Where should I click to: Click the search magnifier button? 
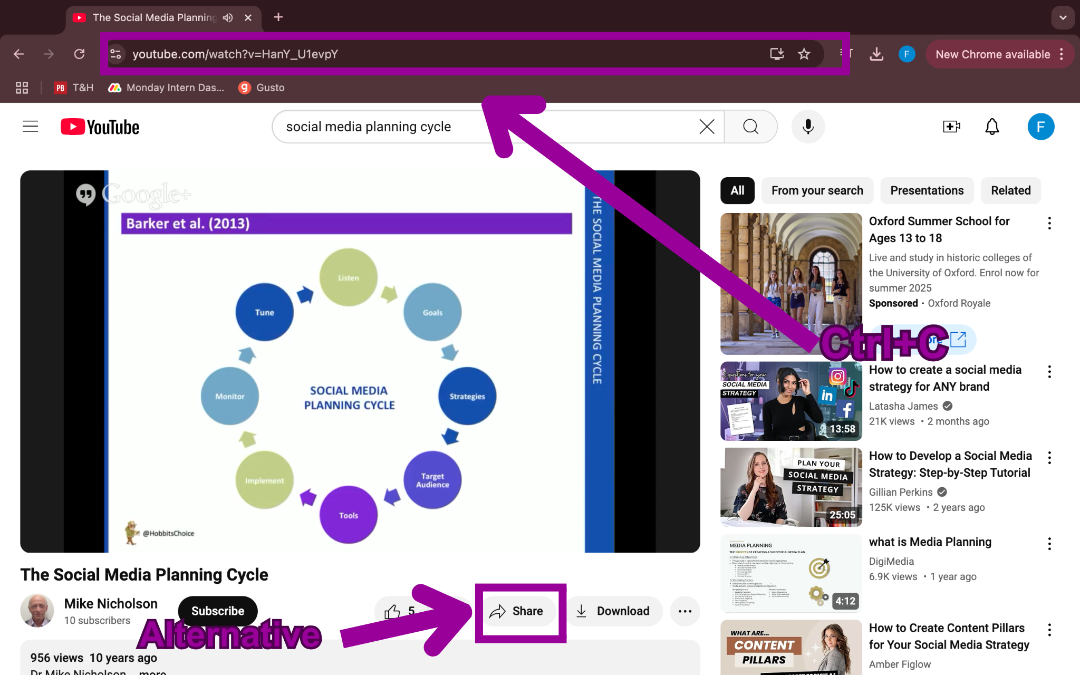(751, 127)
